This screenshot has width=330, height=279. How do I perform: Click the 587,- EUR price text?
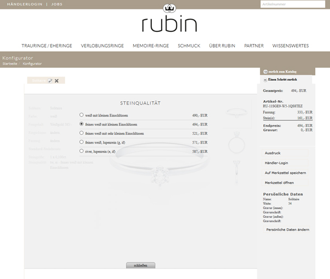pos(200,152)
